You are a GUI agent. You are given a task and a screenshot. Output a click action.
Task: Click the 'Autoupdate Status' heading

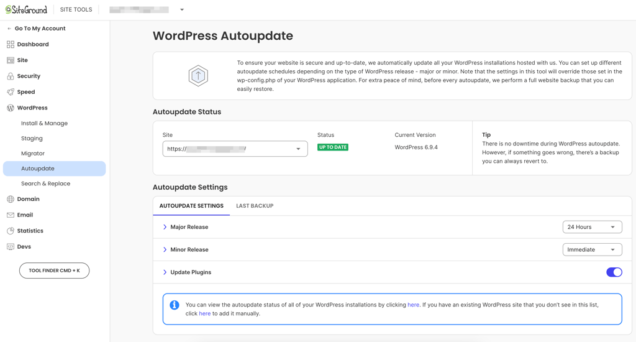(187, 112)
